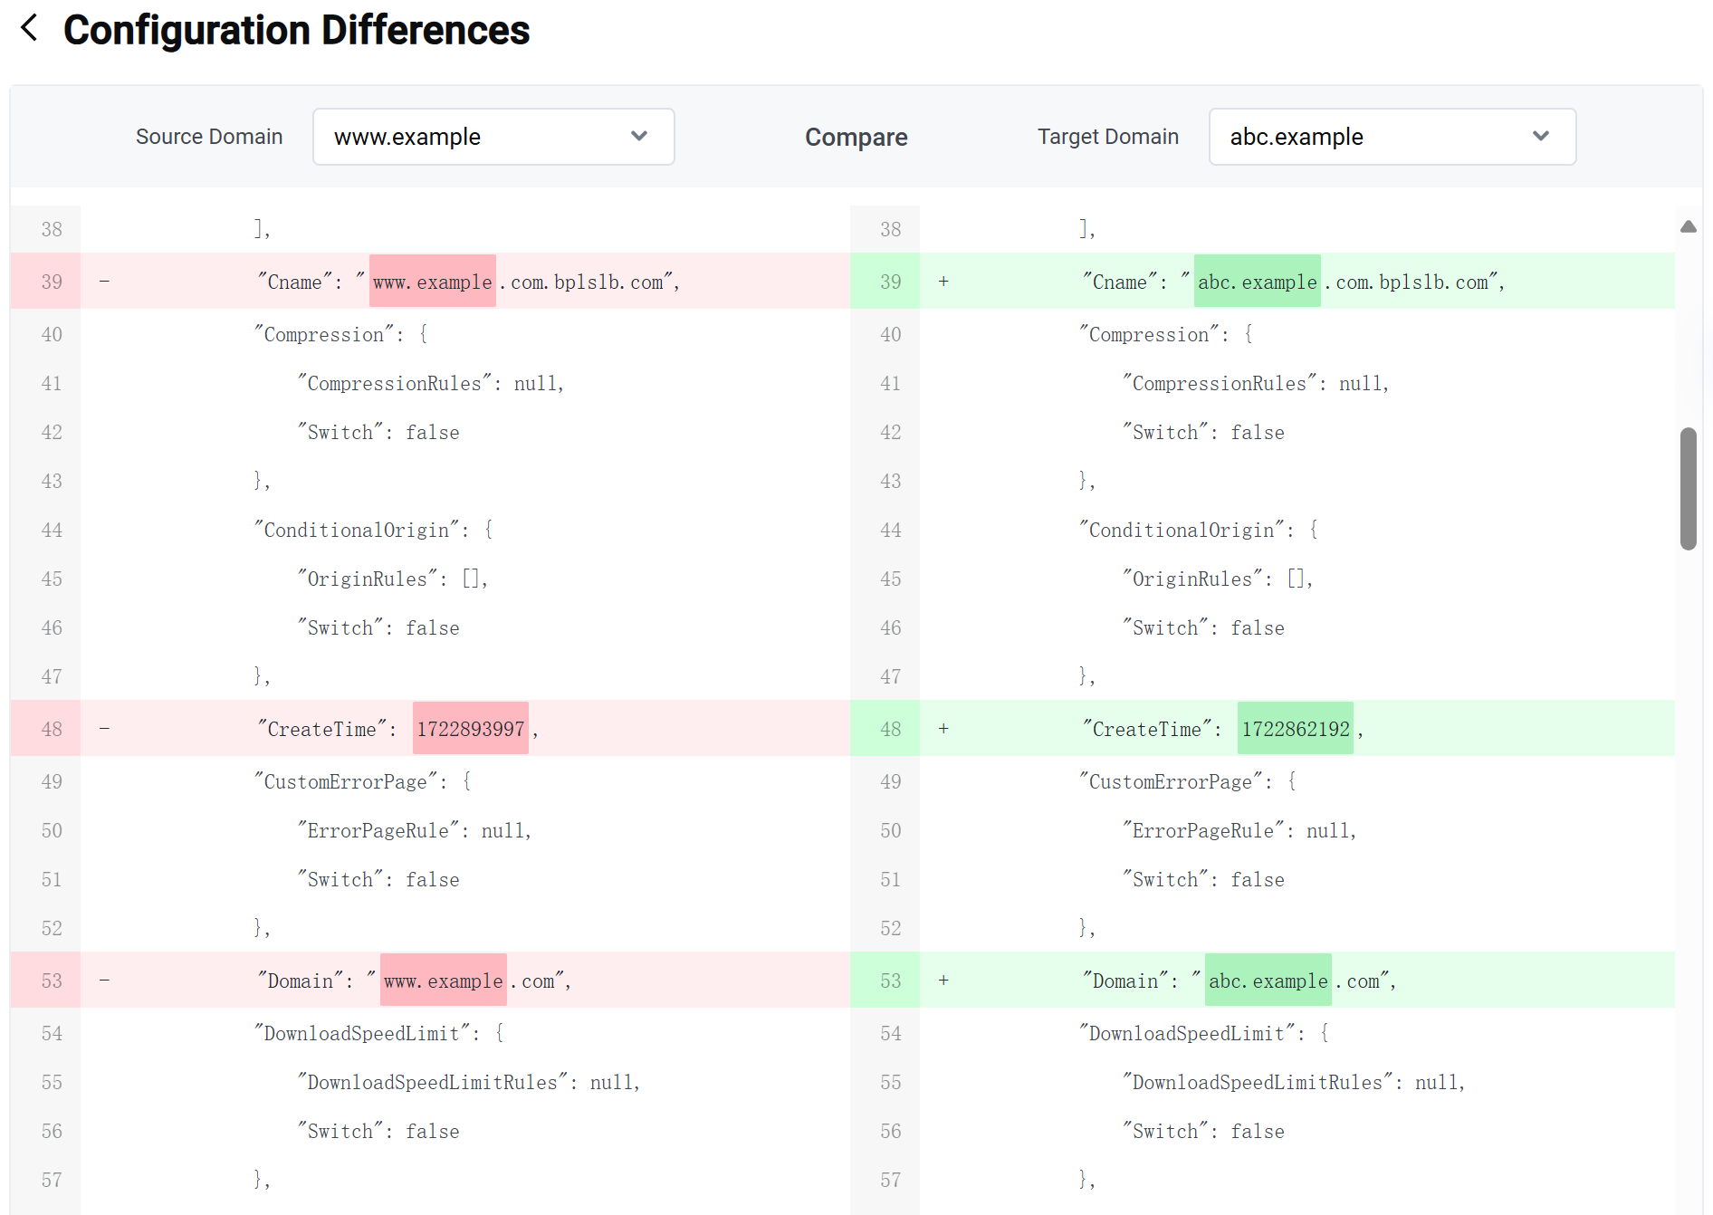
Task: Select the removed CreateTime value 1722893997
Action: click(x=470, y=729)
